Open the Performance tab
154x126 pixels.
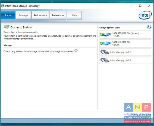(40, 15)
